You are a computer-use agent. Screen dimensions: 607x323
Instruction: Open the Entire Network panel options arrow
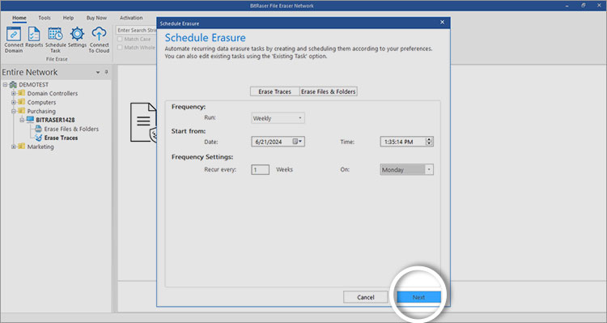(98, 72)
